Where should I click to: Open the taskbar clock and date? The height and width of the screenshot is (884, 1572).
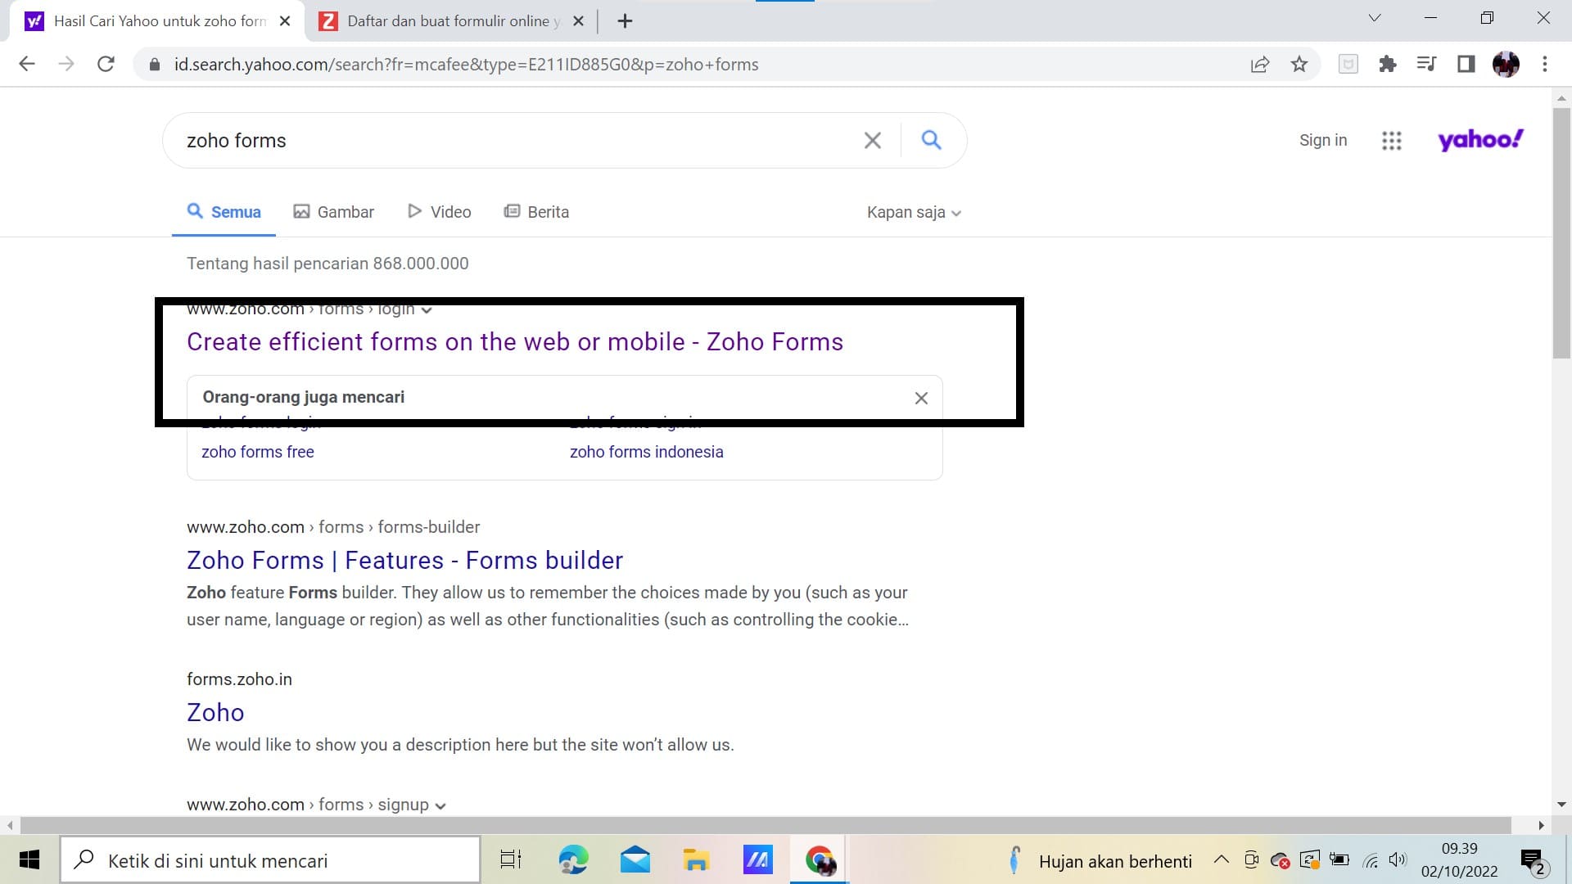tap(1459, 860)
